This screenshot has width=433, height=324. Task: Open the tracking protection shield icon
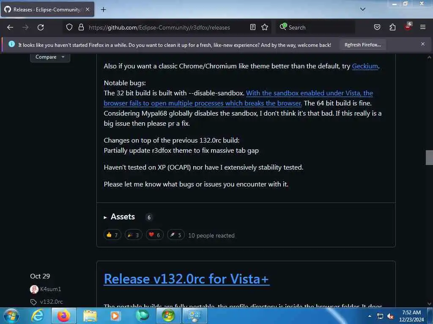[x=69, y=27]
